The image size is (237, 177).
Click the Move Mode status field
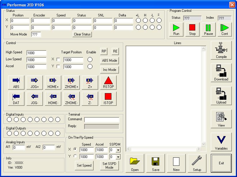click(36, 34)
